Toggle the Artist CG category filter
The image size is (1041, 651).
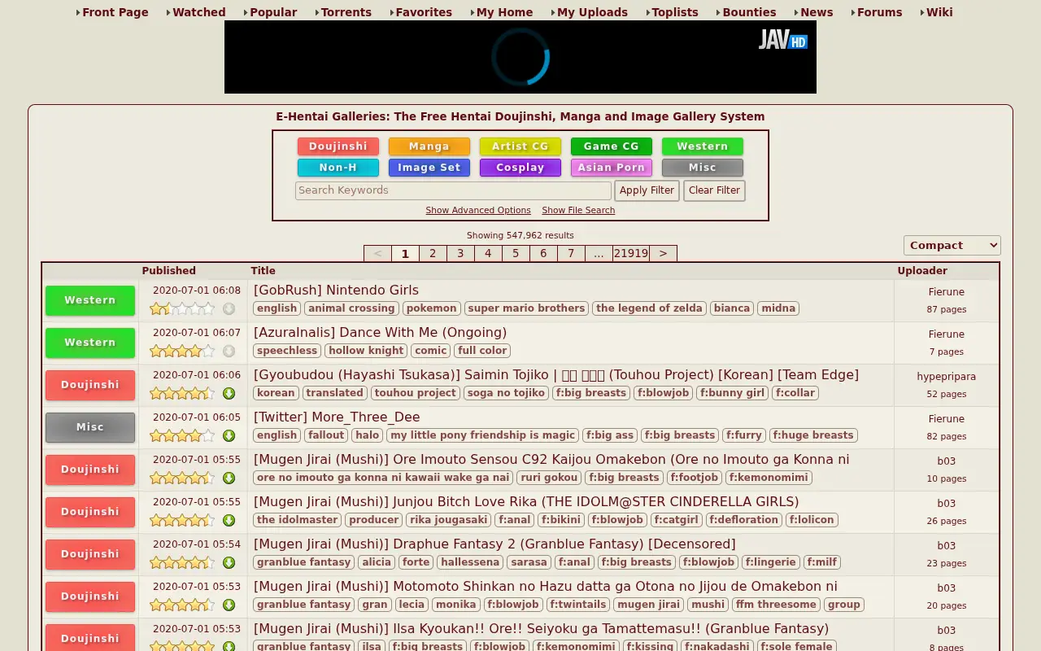pos(520,146)
